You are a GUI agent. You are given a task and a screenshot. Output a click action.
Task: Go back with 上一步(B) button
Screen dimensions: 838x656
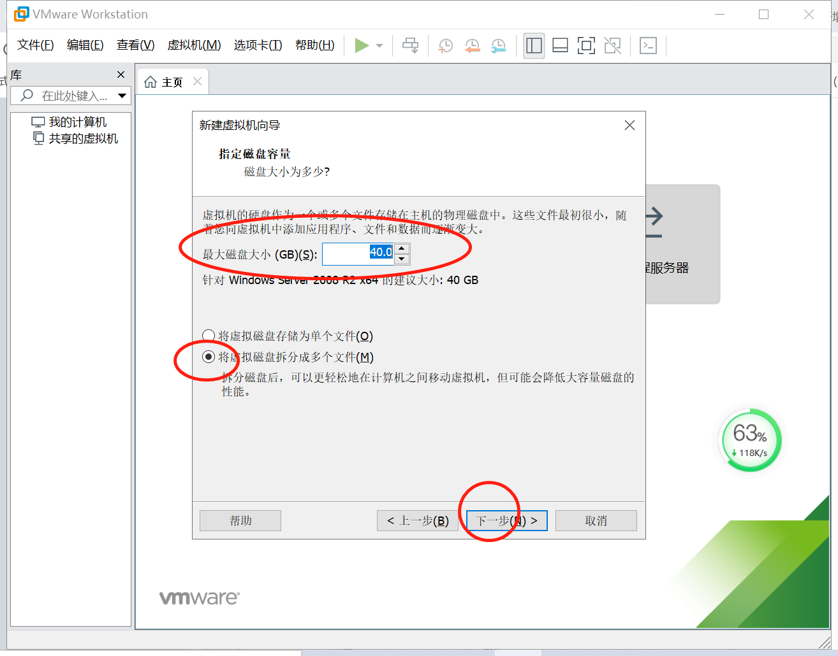click(x=418, y=520)
